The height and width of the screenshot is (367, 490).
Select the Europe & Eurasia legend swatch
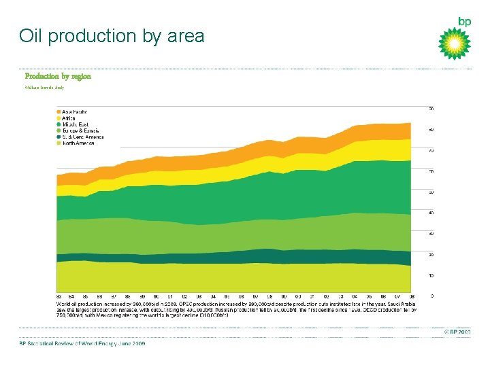pyautogui.click(x=59, y=130)
